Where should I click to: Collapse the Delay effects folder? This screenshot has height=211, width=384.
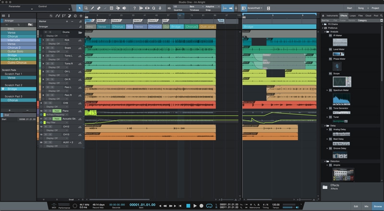(324, 125)
